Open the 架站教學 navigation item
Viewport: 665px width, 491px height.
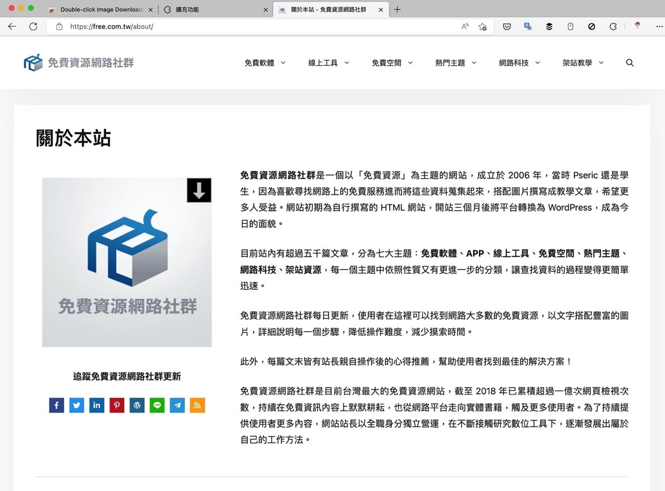click(x=577, y=63)
